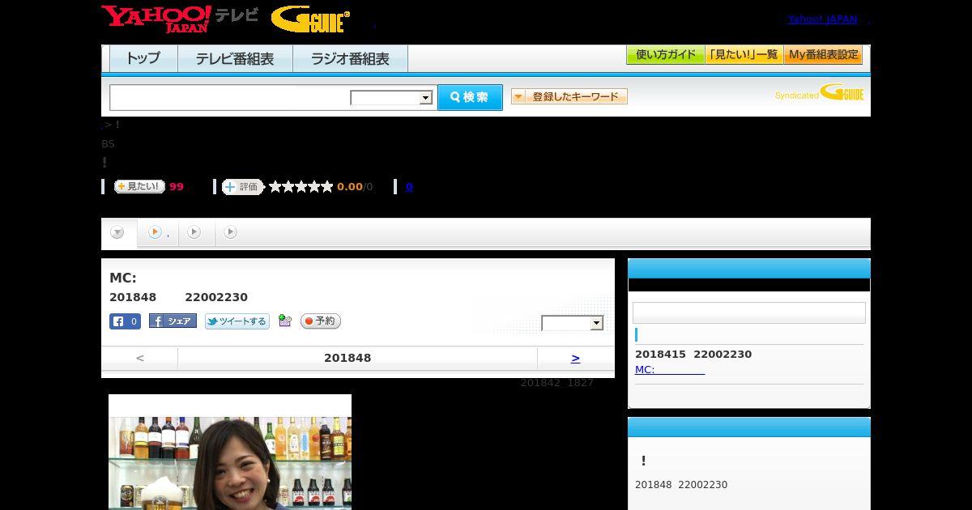Open the MC: link in sidebar

point(670,369)
